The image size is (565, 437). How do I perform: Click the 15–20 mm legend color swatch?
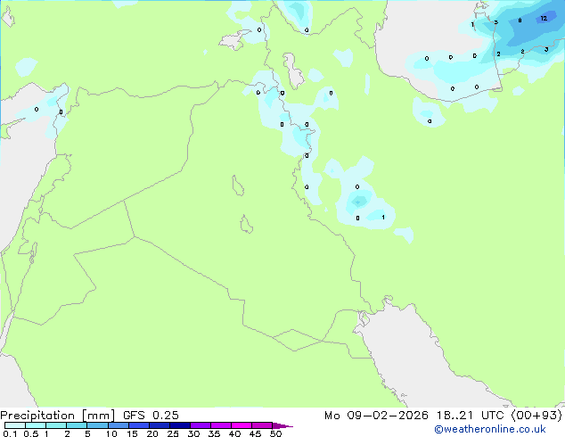point(139,425)
